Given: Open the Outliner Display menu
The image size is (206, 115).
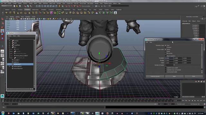Looking at the screenshot, I should pyautogui.click(x=10, y=36).
